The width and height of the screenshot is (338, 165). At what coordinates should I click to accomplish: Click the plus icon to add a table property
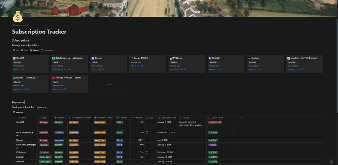click(237, 118)
